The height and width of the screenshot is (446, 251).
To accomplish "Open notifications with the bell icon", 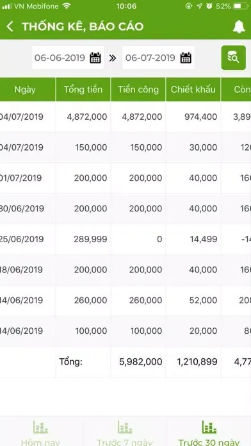I will 239,27.
